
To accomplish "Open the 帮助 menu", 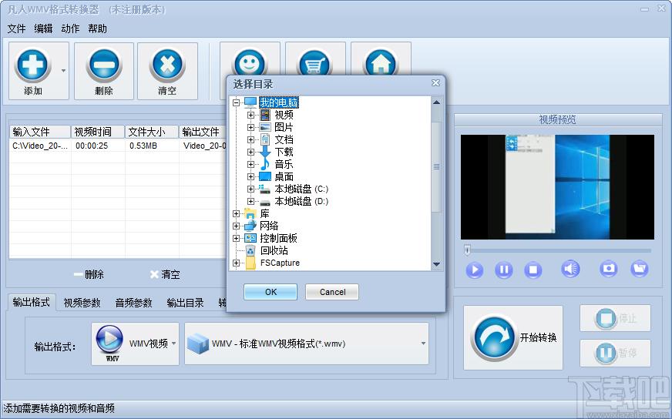I will coord(97,28).
